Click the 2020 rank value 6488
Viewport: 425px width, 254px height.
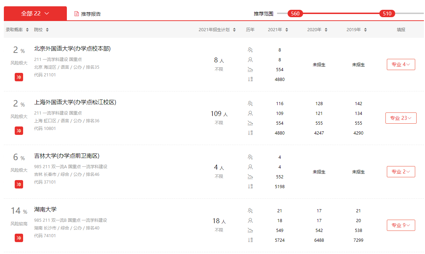(319, 240)
